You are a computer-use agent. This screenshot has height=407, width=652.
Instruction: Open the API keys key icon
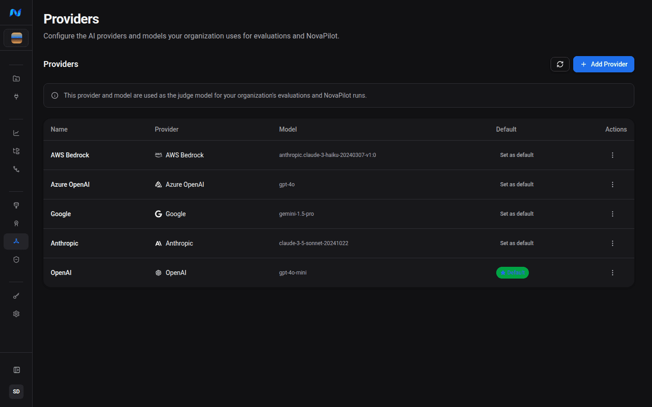[x=16, y=296]
